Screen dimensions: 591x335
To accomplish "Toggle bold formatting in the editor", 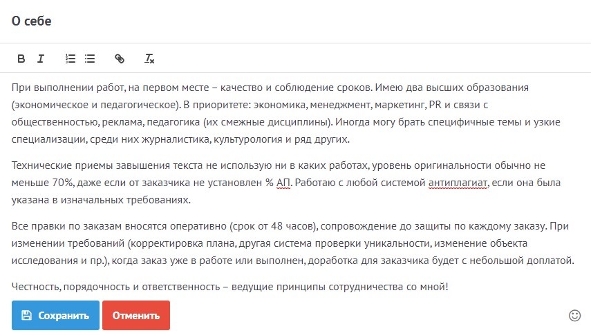I will pyautogui.click(x=21, y=59).
